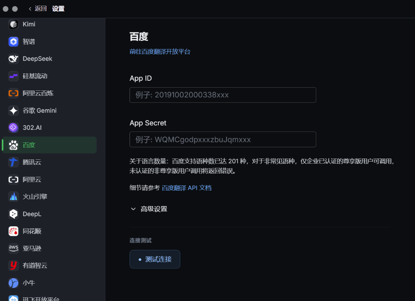This screenshot has width=415, height=301.
Task: Click the DeepL provider icon
Action: pos(13,214)
